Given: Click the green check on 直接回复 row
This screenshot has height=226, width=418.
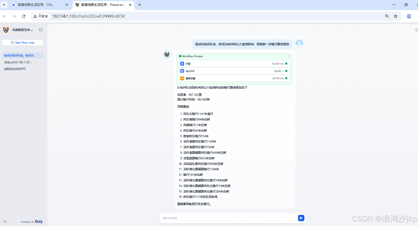Looking at the screenshot, I should (286, 78).
